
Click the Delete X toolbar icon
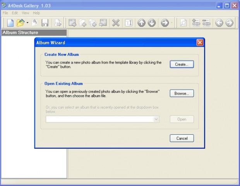pyautogui.click(x=116, y=23)
